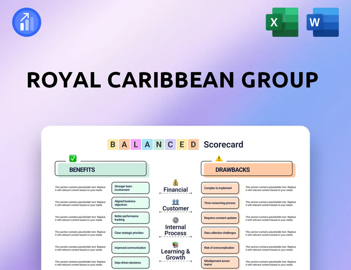Click the pink letter L tile

point(136,144)
